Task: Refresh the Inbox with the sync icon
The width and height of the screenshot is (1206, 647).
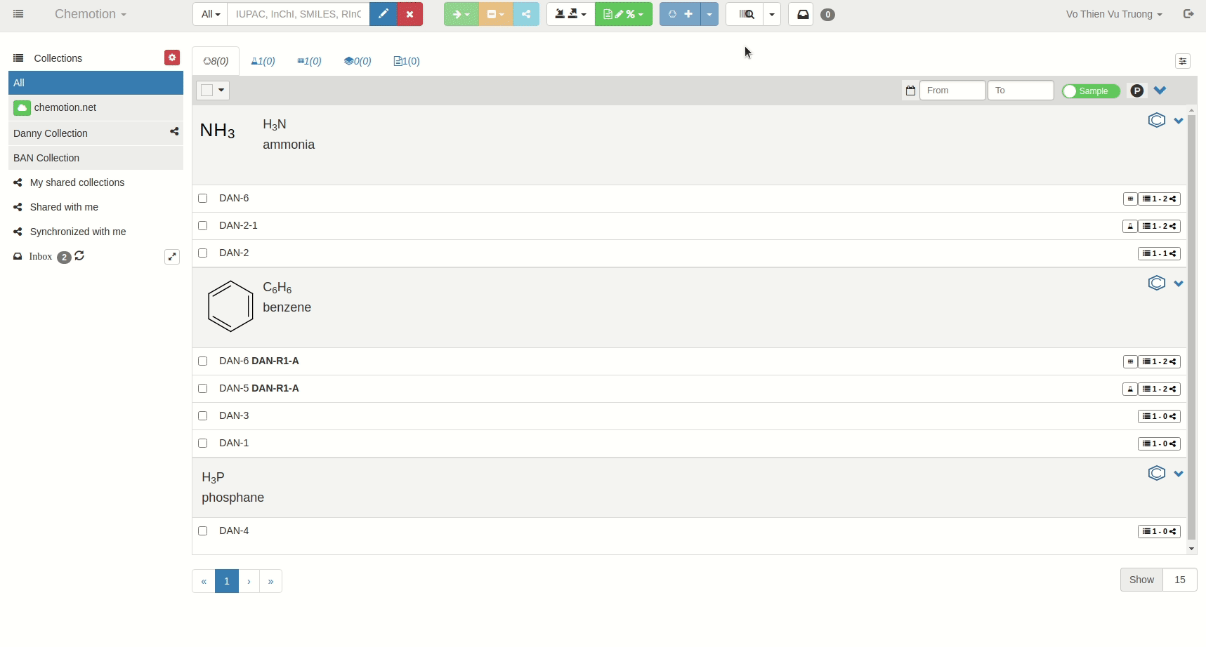Action: (79, 256)
